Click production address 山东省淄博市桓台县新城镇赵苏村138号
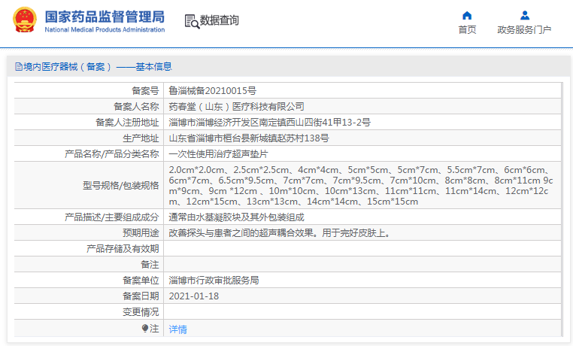 [x=248, y=138]
